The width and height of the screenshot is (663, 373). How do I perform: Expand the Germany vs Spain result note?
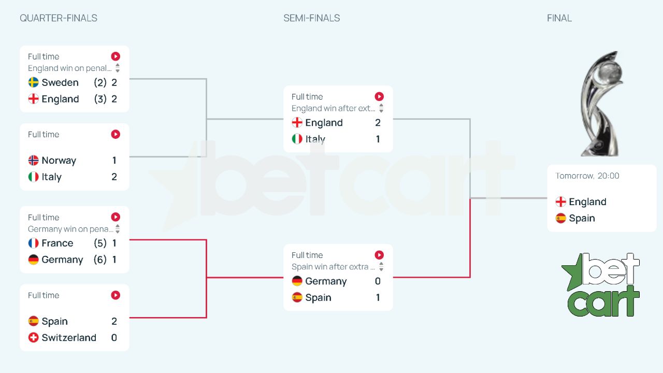pyautogui.click(x=381, y=267)
